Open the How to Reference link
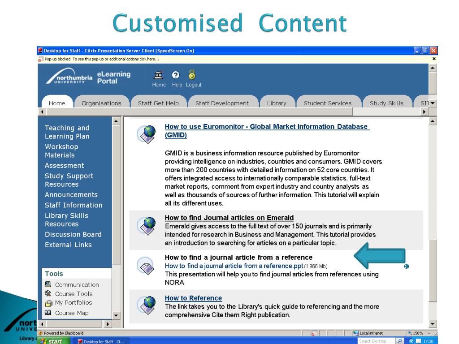459x344 pixels. coord(193,298)
